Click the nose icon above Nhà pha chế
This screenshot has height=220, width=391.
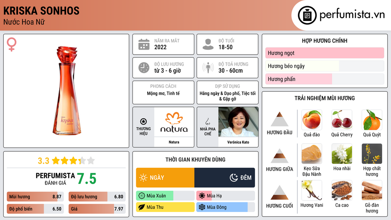coord(207,121)
